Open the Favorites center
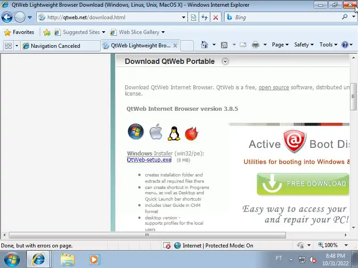The height and width of the screenshot is (268, 358). [x=19, y=32]
